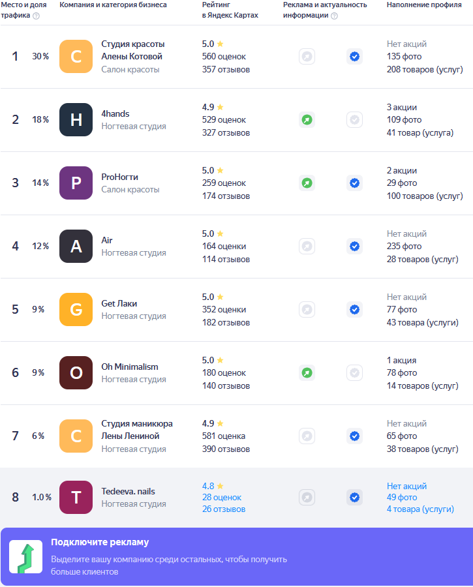Click the green advertising arrow icon for 4hands
Image resolution: width=473 pixels, height=587 pixels.
[x=307, y=120]
